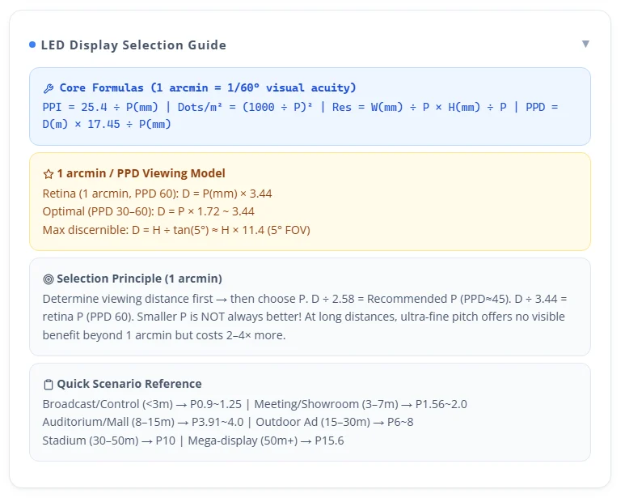Click the 'D(m) × 17.45 ÷ P(mm)' formula line
This screenshot has width=625, height=498.
click(107, 124)
